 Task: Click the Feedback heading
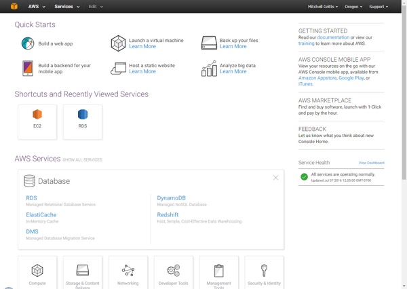point(312,129)
